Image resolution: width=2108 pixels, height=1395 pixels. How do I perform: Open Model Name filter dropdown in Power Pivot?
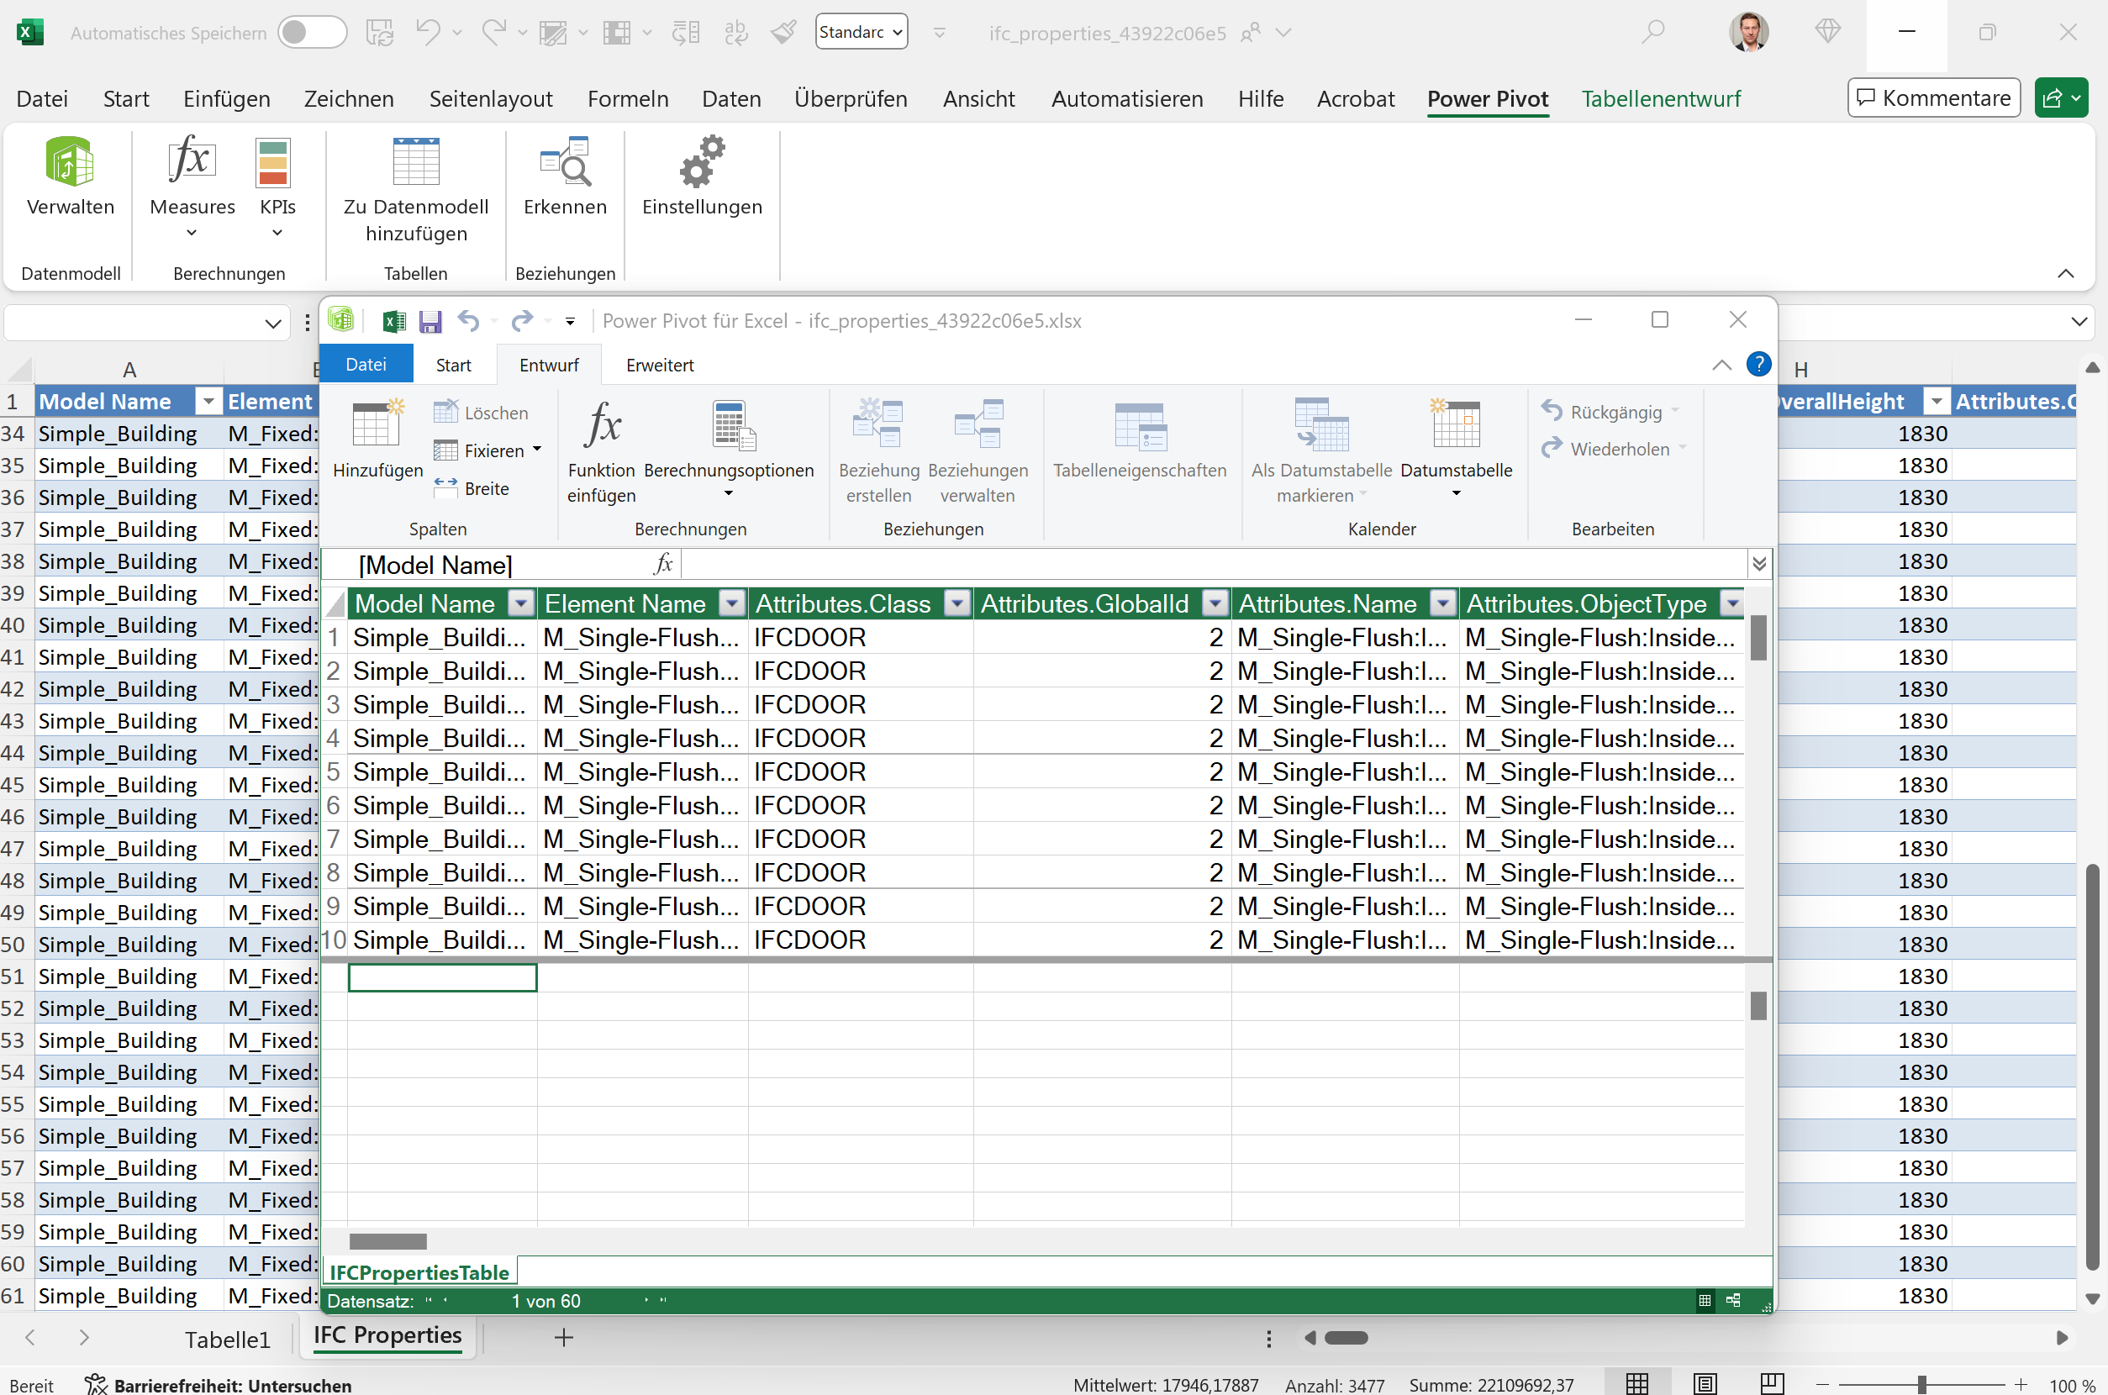pyautogui.click(x=521, y=604)
